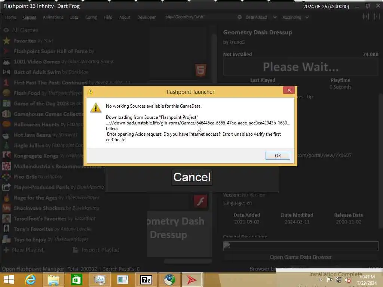Open 7-Zip from the taskbar
Viewport: 383px width, 287px height.
click(x=146, y=280)
